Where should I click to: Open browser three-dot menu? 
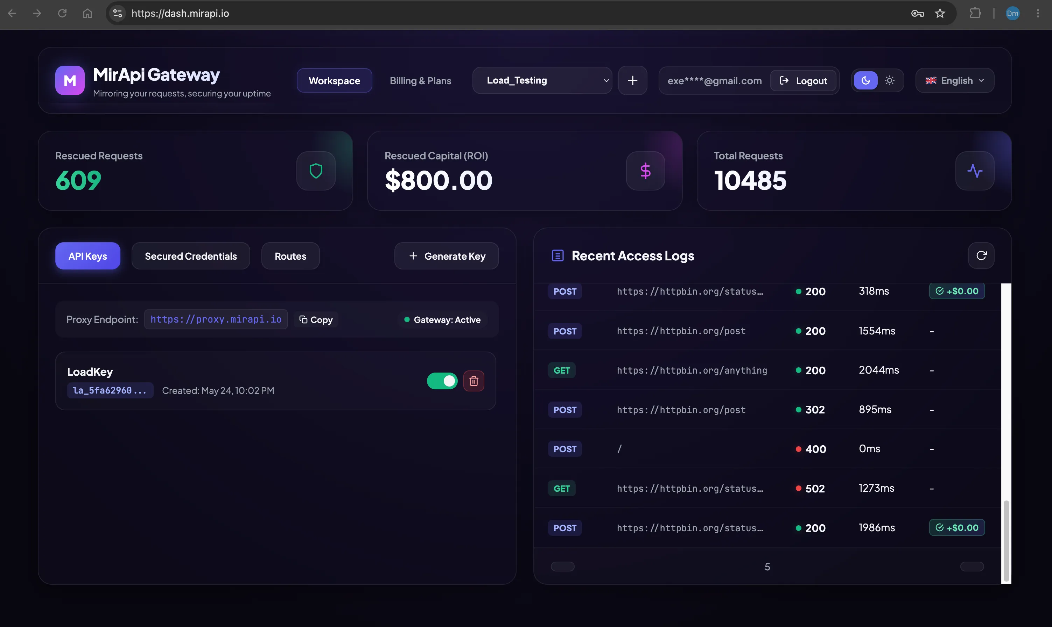pos(1038,14)
